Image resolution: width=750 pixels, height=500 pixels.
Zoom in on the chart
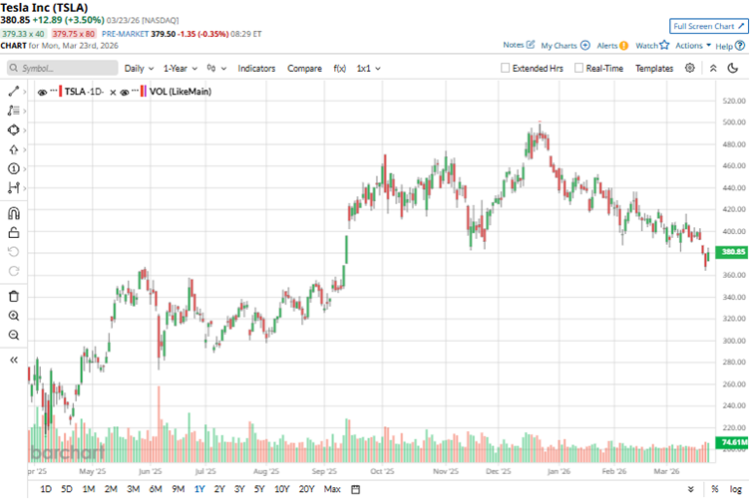[14, 315]
